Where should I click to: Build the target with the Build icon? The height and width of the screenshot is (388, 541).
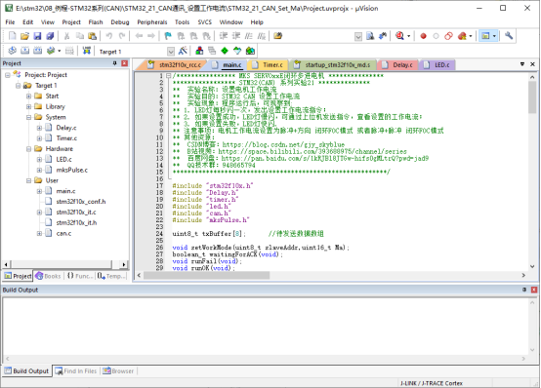24,51
